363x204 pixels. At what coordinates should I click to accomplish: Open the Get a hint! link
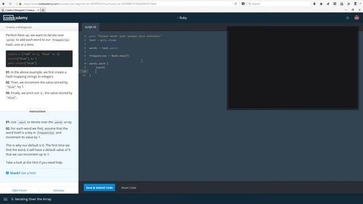coord(28,173)
